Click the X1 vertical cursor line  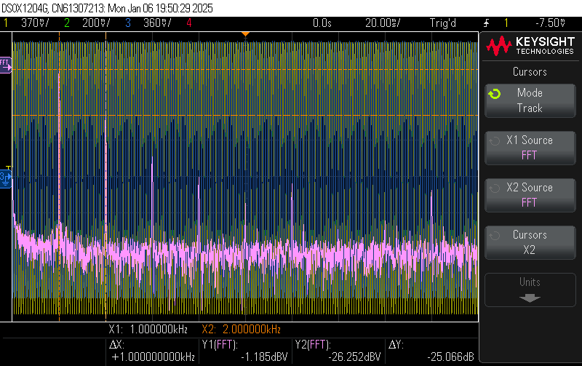click(x=59, y=176)
